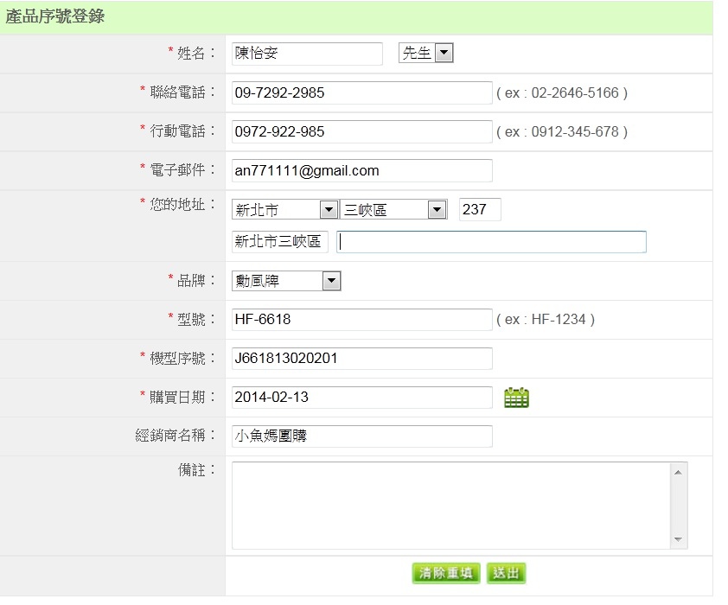Click the example text ex : HF-1234
The image size is (728, 605).
546,319
